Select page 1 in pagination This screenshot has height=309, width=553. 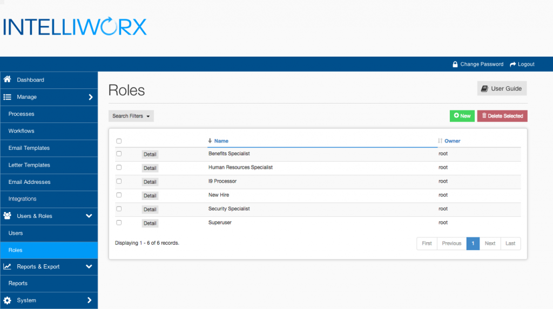(x=473, y=243)
